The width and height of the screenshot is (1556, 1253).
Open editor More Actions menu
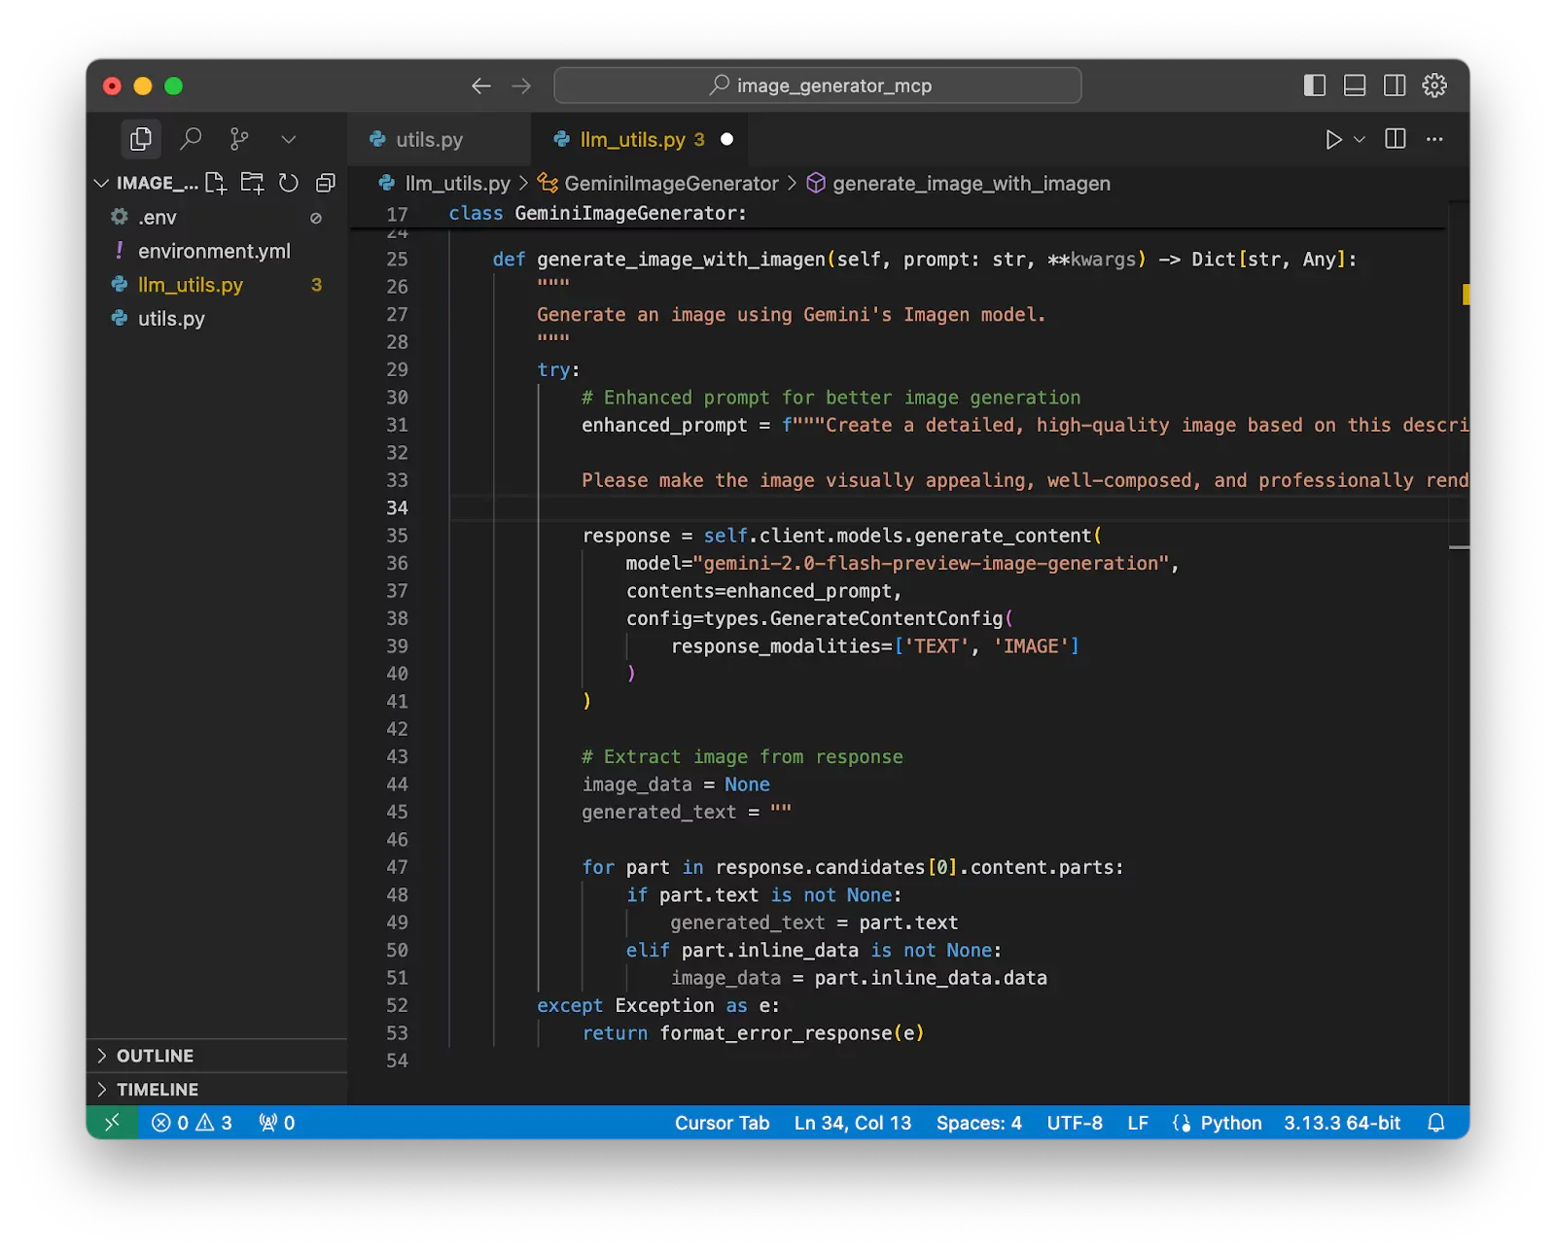click(x=1434, y=139)
